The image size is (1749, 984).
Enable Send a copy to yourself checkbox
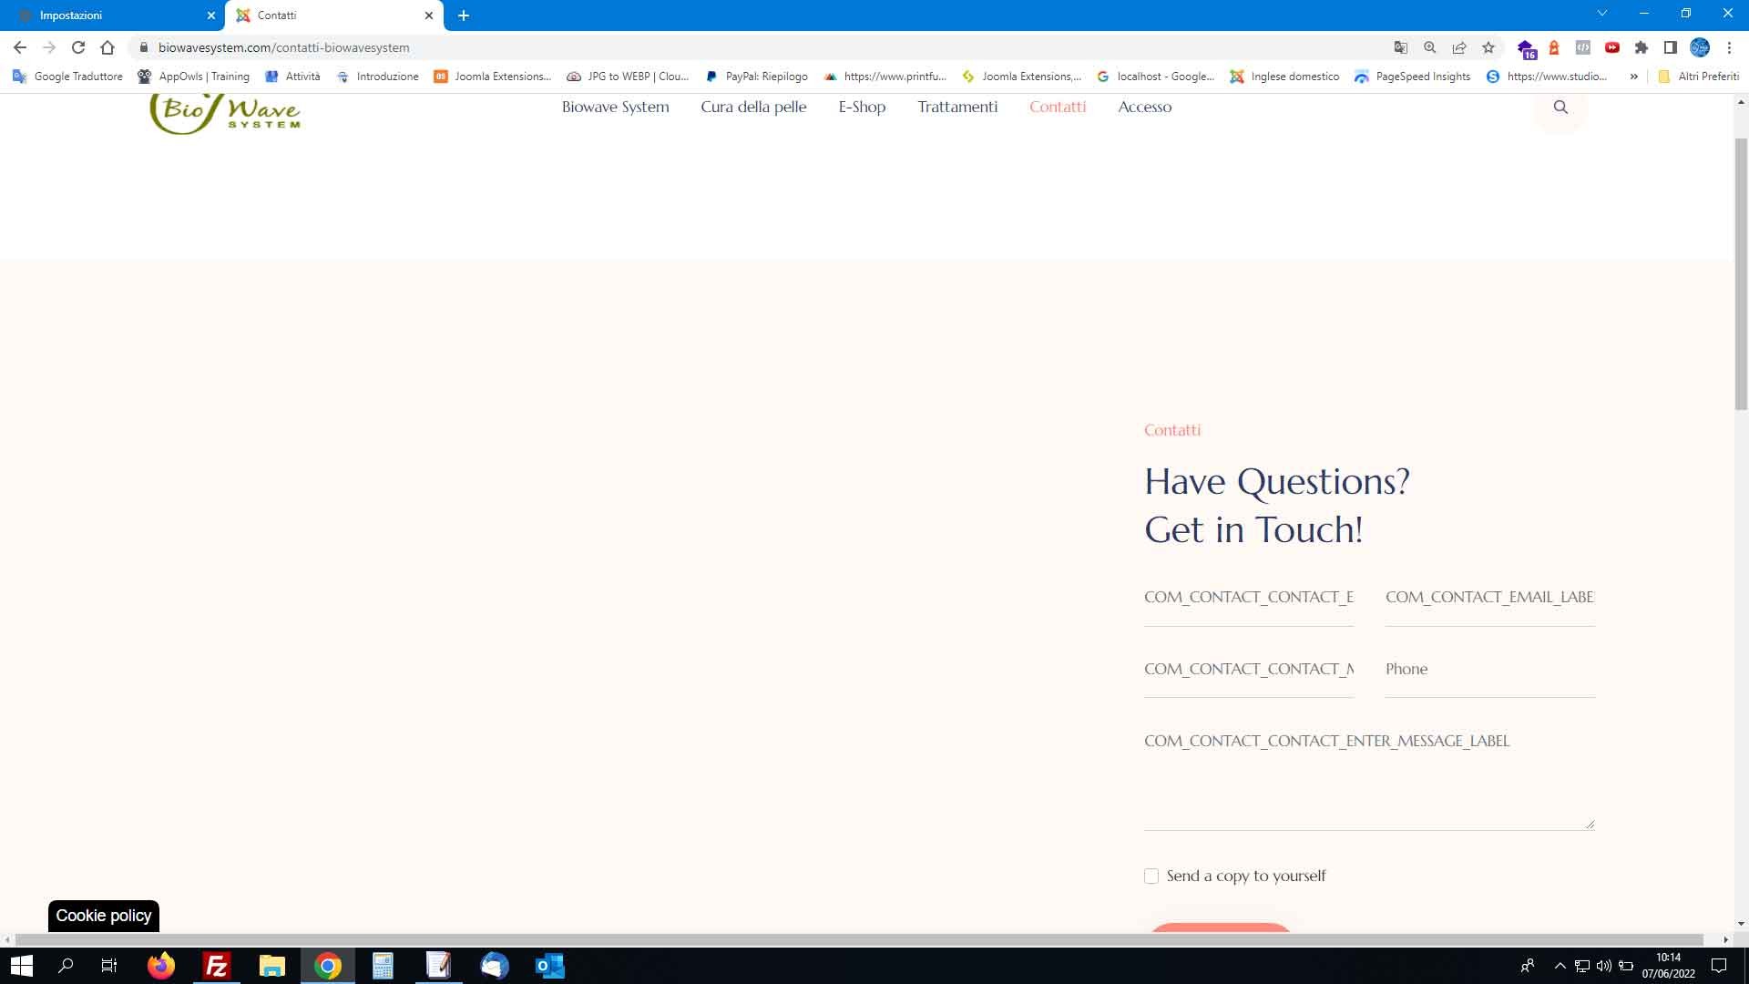(1151, 876)
